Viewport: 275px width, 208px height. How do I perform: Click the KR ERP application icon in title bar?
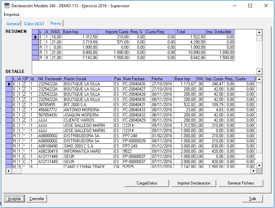[x=6, y=6]
